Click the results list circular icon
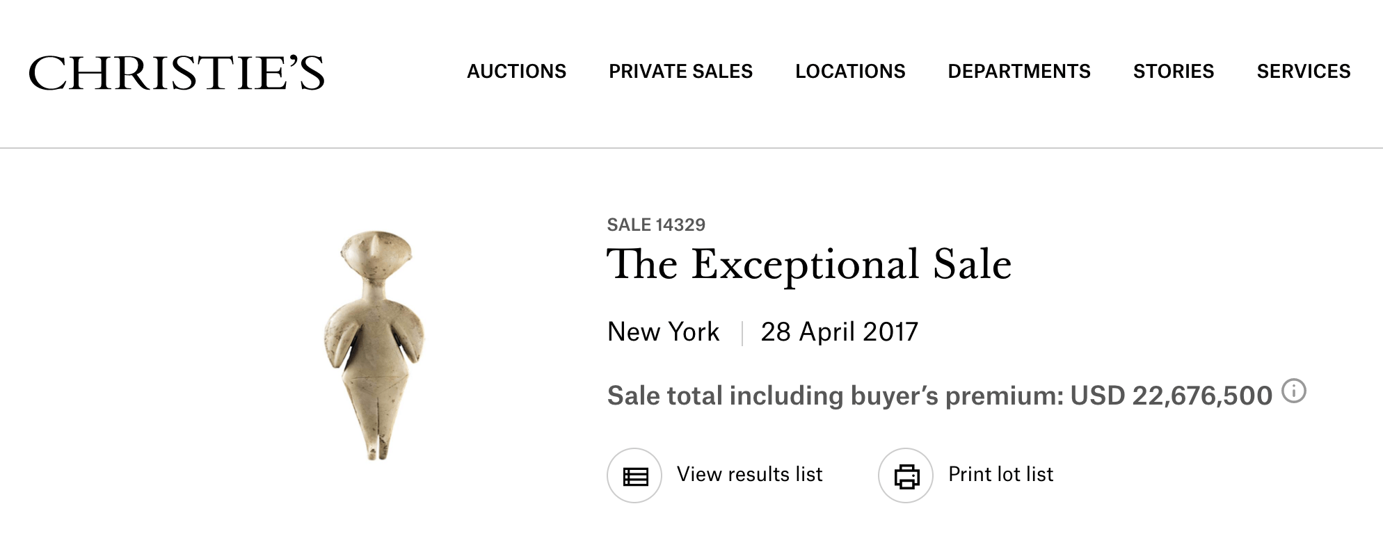This screenshot has height=545, width=1383. pos(634,475)
